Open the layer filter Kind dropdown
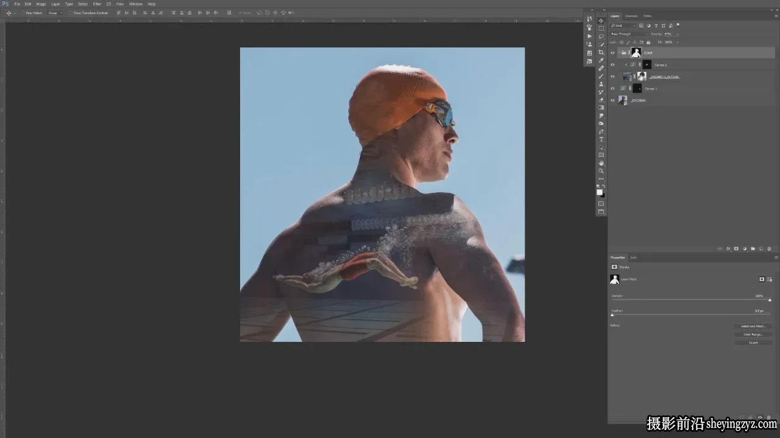Screen dimensions: 780x438 (x=623, y=26)
